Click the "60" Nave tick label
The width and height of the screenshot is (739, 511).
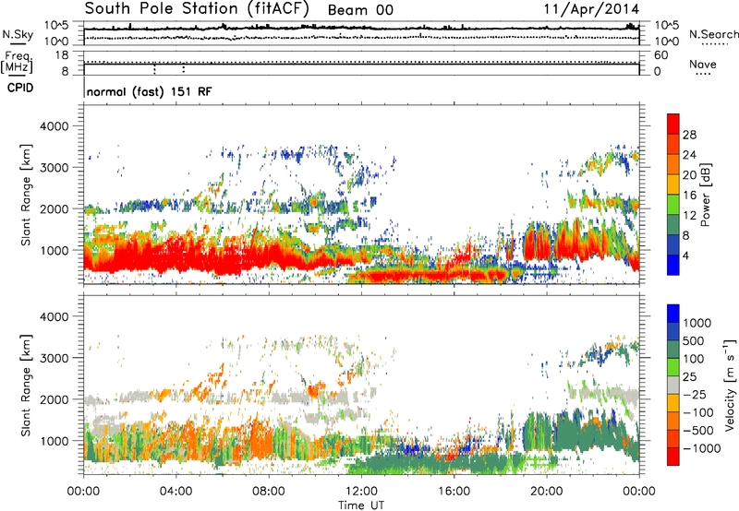(x=660, y=55)
